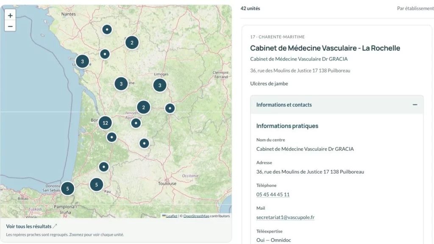Zoom in the map with plus button

[10, 16]
